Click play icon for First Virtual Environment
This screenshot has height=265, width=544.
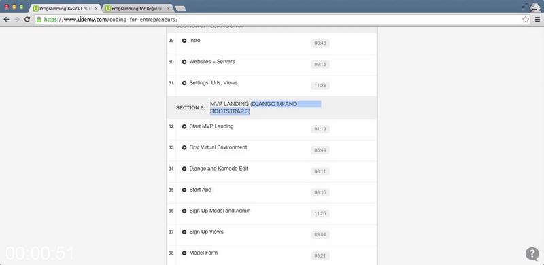[184, 147]
